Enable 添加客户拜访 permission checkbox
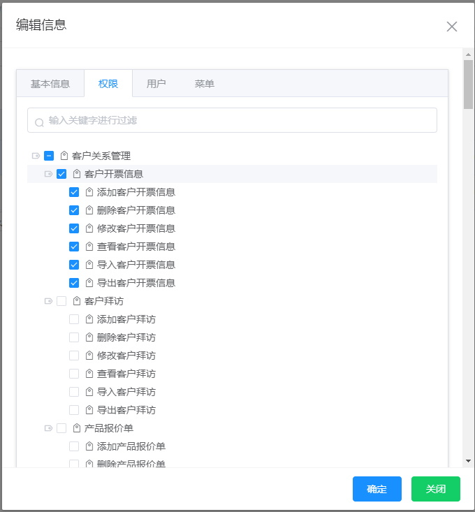 (x=74, y=319)
